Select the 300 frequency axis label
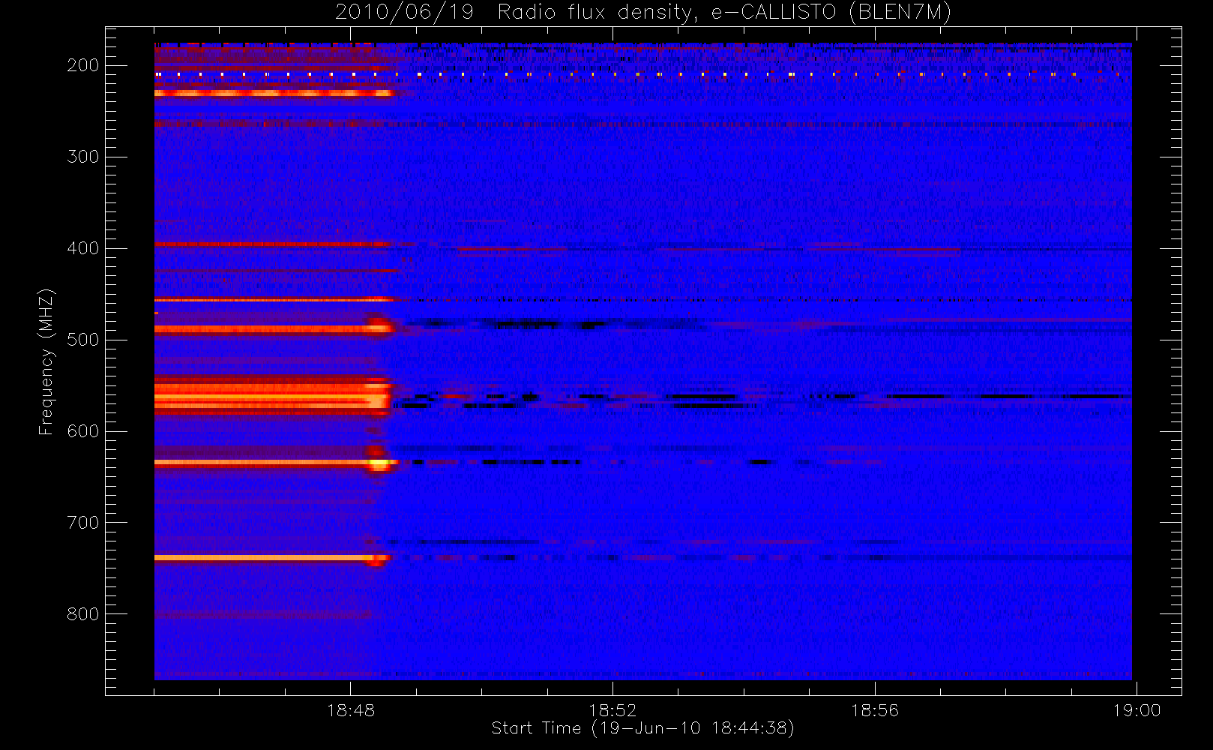 point(82,157)
